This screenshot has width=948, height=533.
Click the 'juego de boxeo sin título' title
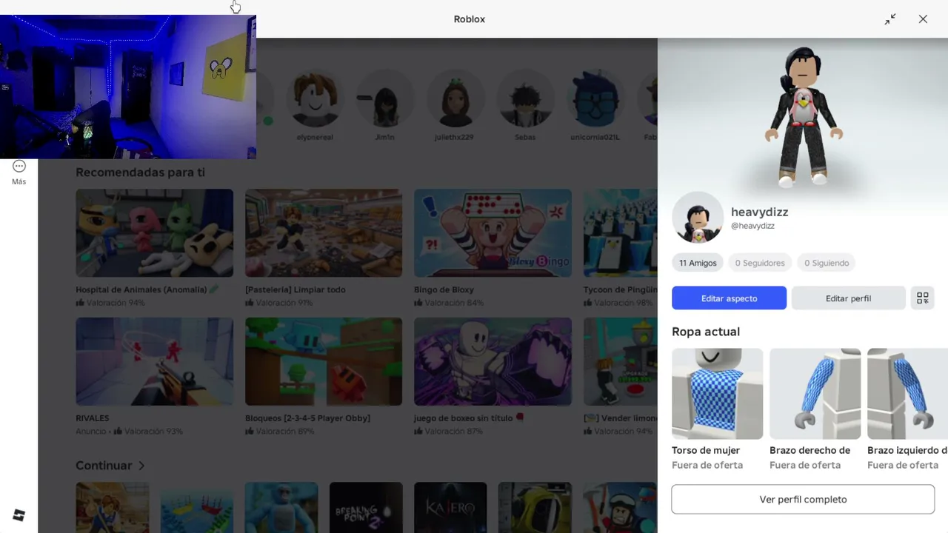point(469,418)
